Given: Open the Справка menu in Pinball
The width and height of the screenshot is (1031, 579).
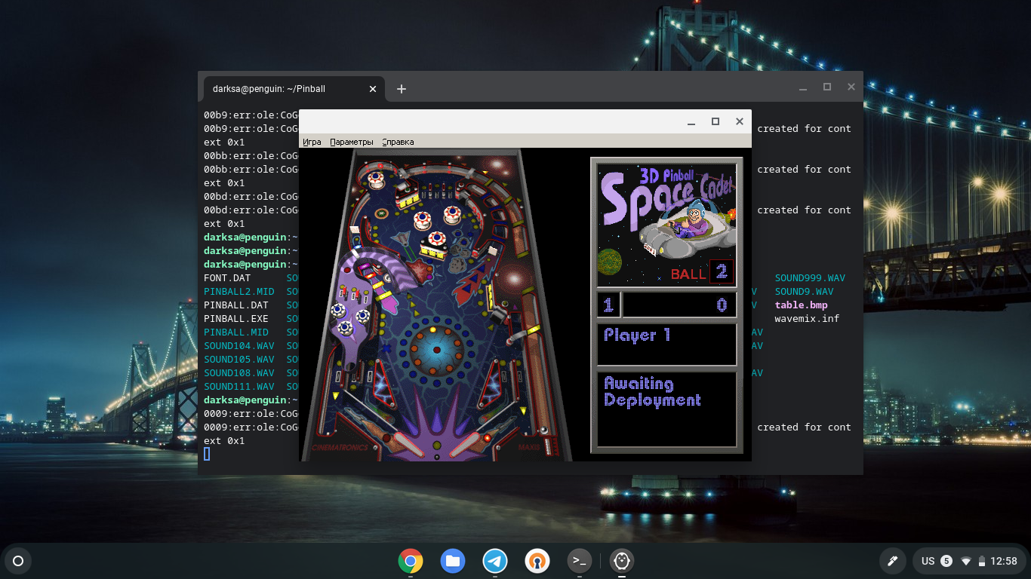Looking at the screenshot, I should 398,142.
